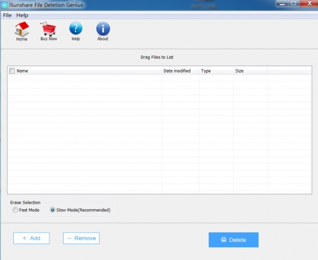Open the File menu
Viewport: 318px width, 260px height.
click(x=7, y=15)
